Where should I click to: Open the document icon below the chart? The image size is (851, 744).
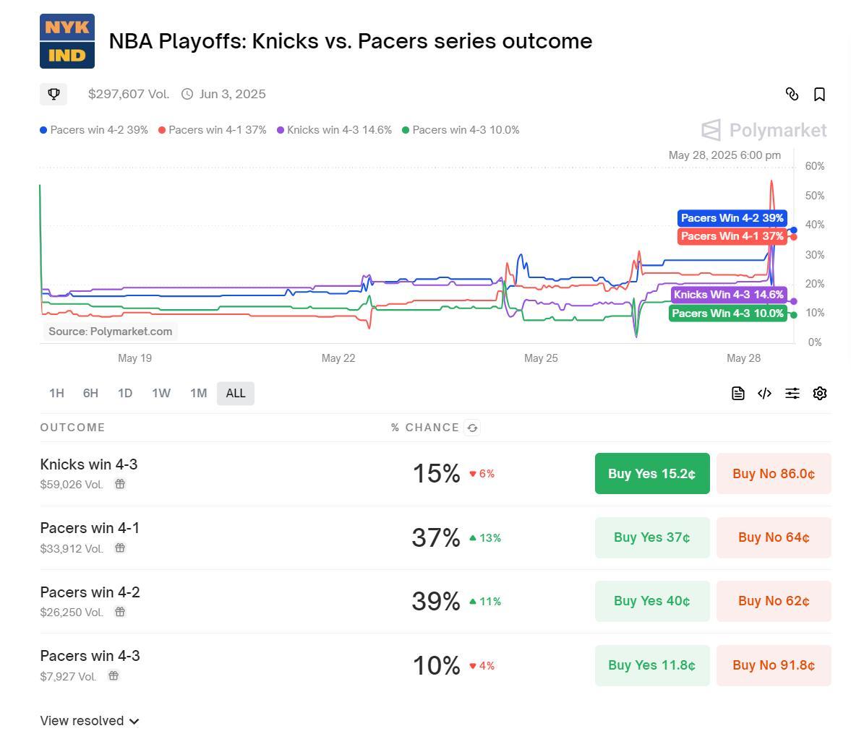(x=737, y=393)
